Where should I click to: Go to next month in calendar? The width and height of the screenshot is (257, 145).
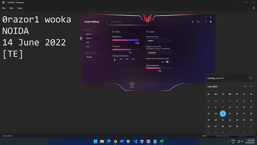tap(251, 86)
